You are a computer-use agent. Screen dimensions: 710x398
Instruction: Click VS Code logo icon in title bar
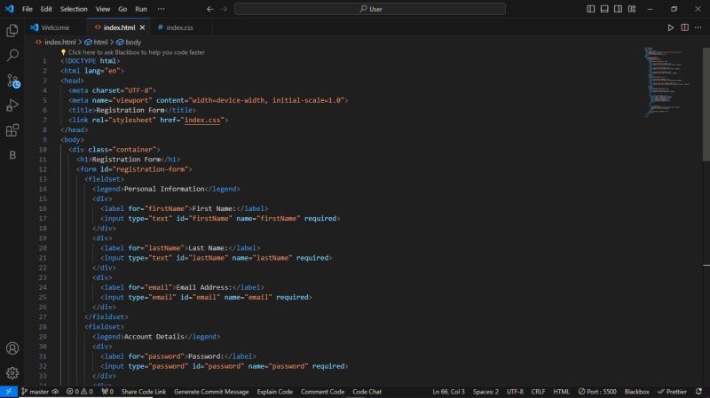coord(9,9)
